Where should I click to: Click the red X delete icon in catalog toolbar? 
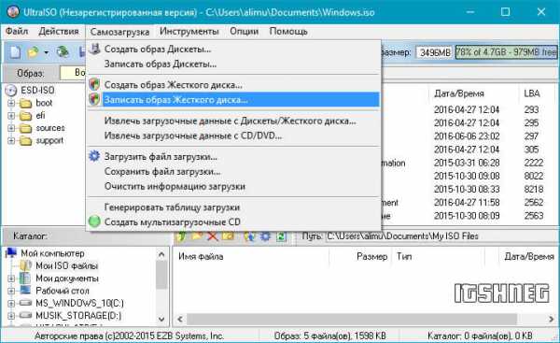point(213,236)
